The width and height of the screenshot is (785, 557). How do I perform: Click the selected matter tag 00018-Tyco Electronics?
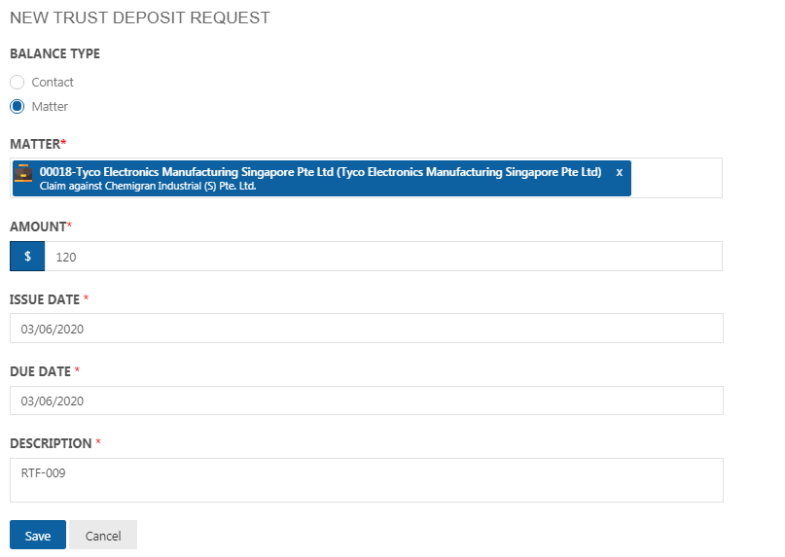coord(322,178)
